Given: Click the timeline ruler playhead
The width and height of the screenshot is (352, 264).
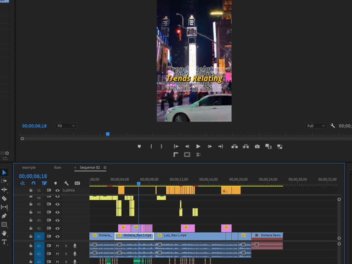Looking at the screenshot, I should (x=139, y=184).
